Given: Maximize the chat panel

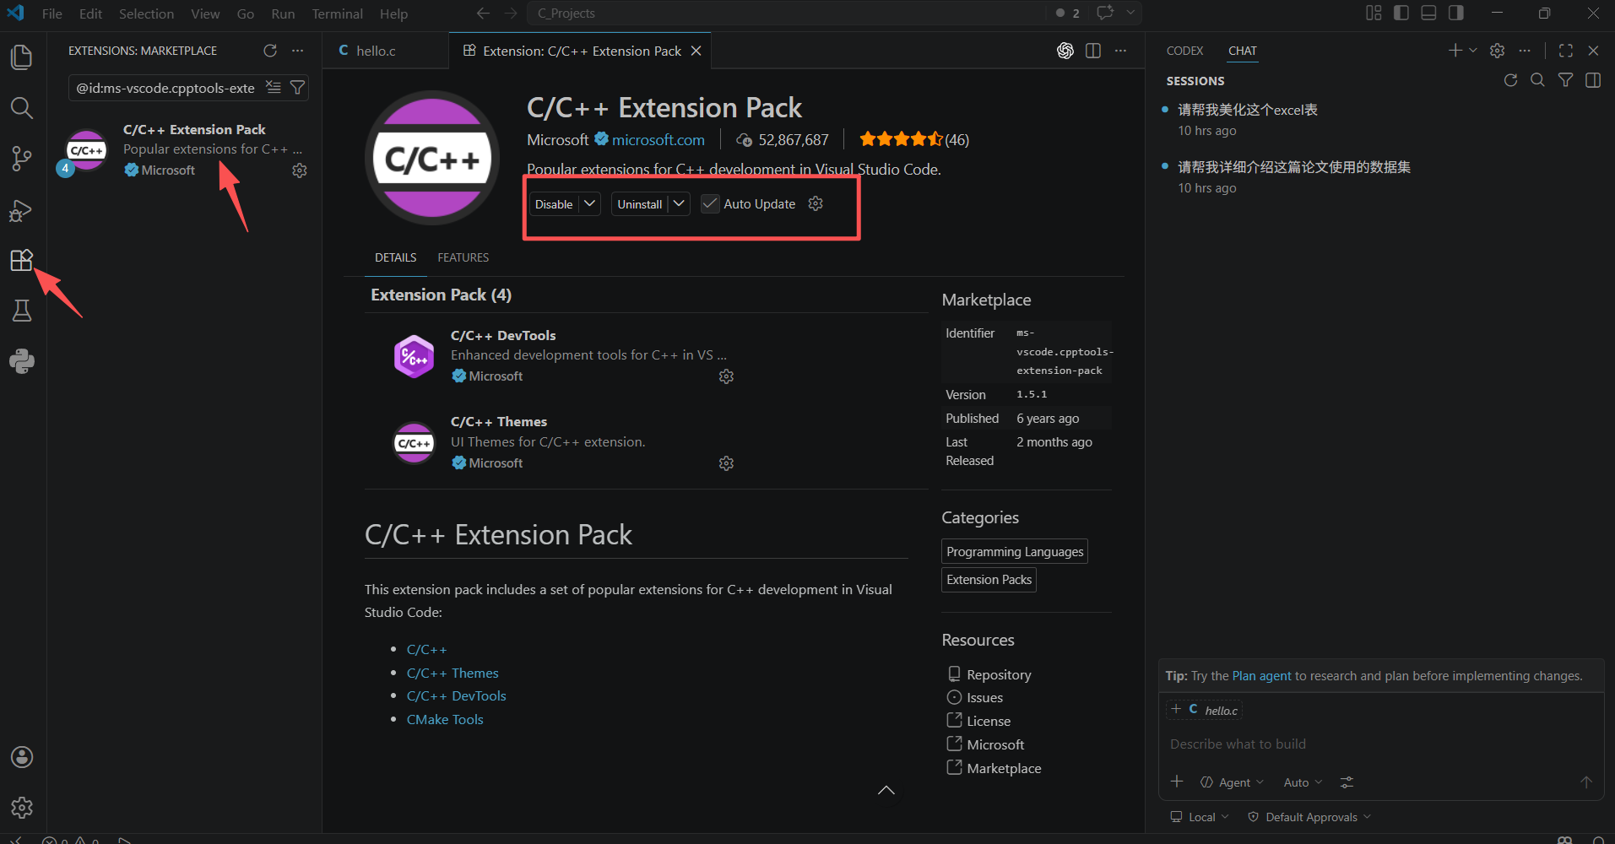Looking at the screenshot, I should point(1566,51).
